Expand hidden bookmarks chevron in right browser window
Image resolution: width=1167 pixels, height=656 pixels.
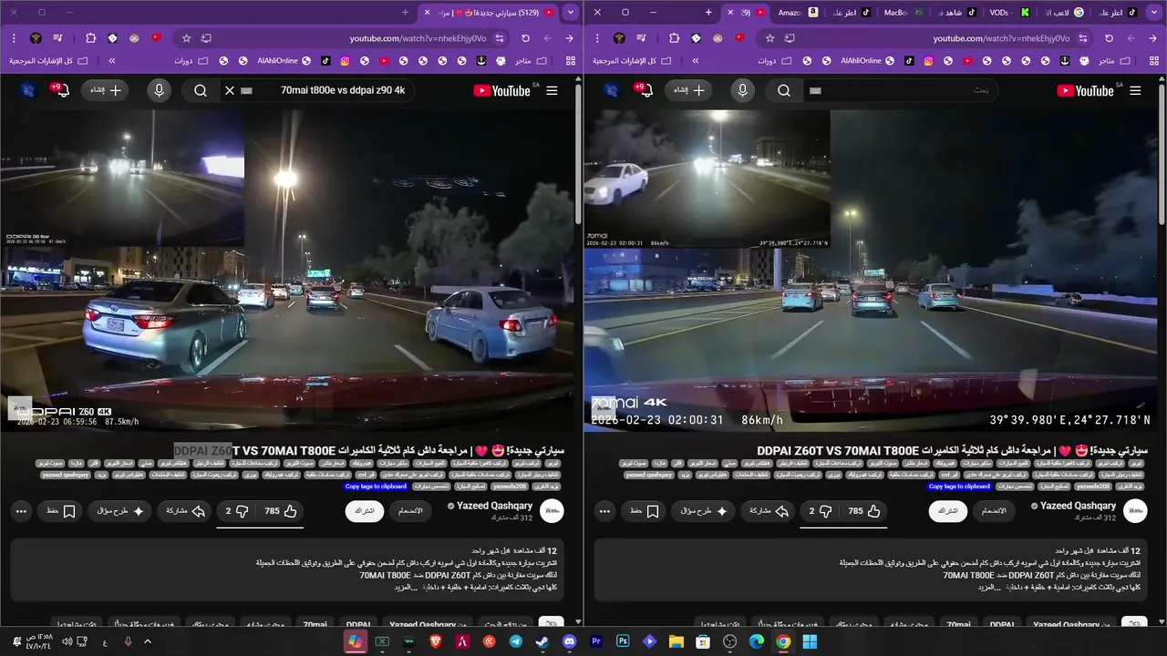tap(695, 61)
